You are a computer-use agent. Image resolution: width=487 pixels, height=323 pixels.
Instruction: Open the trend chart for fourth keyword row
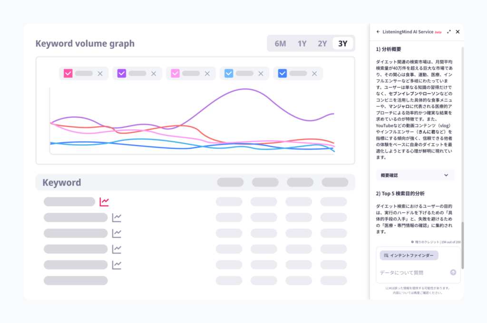click(117, 249)
